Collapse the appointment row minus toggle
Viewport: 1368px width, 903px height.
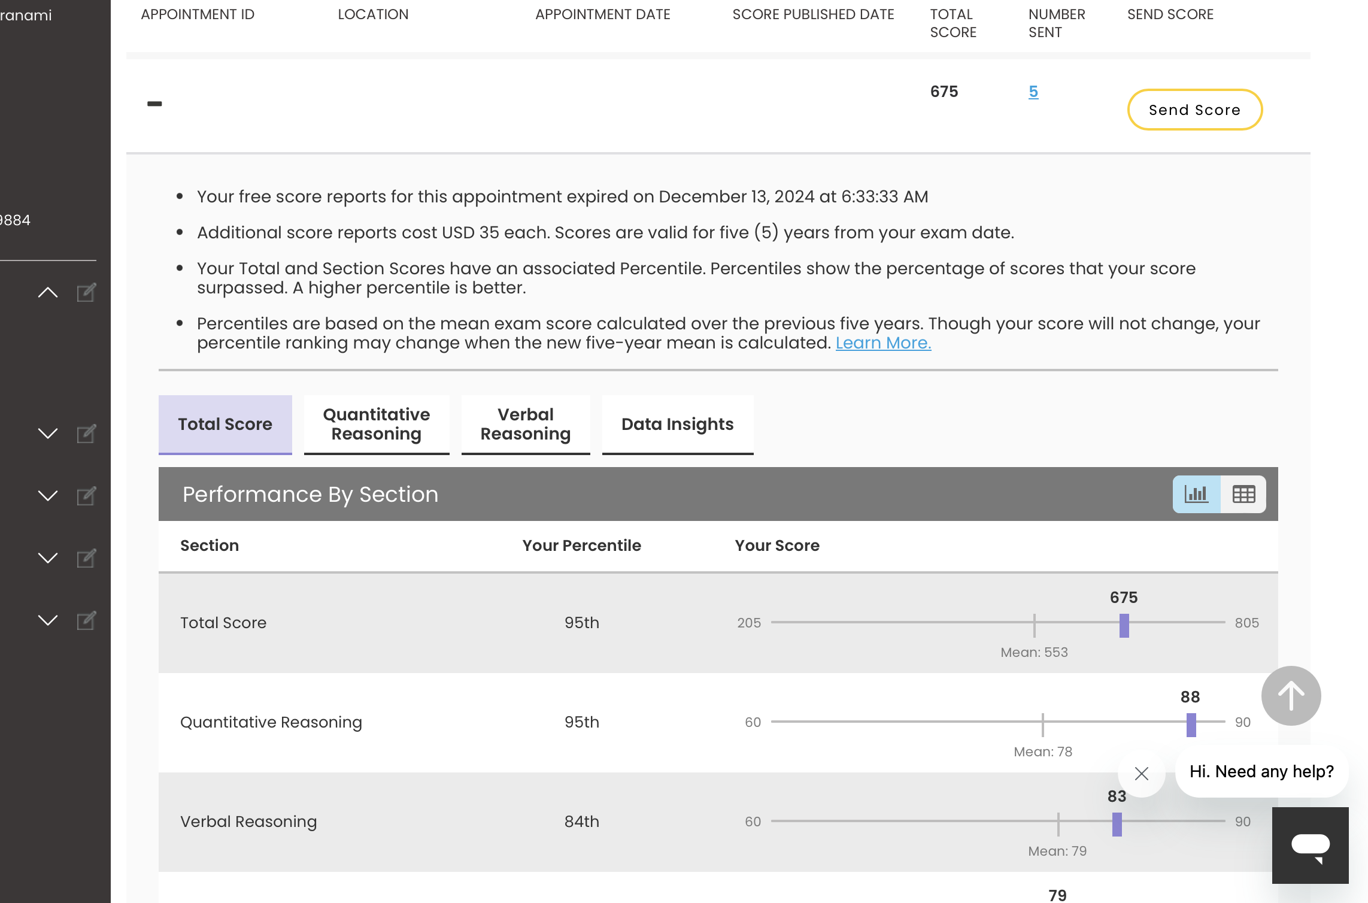[x=154, y=104]
